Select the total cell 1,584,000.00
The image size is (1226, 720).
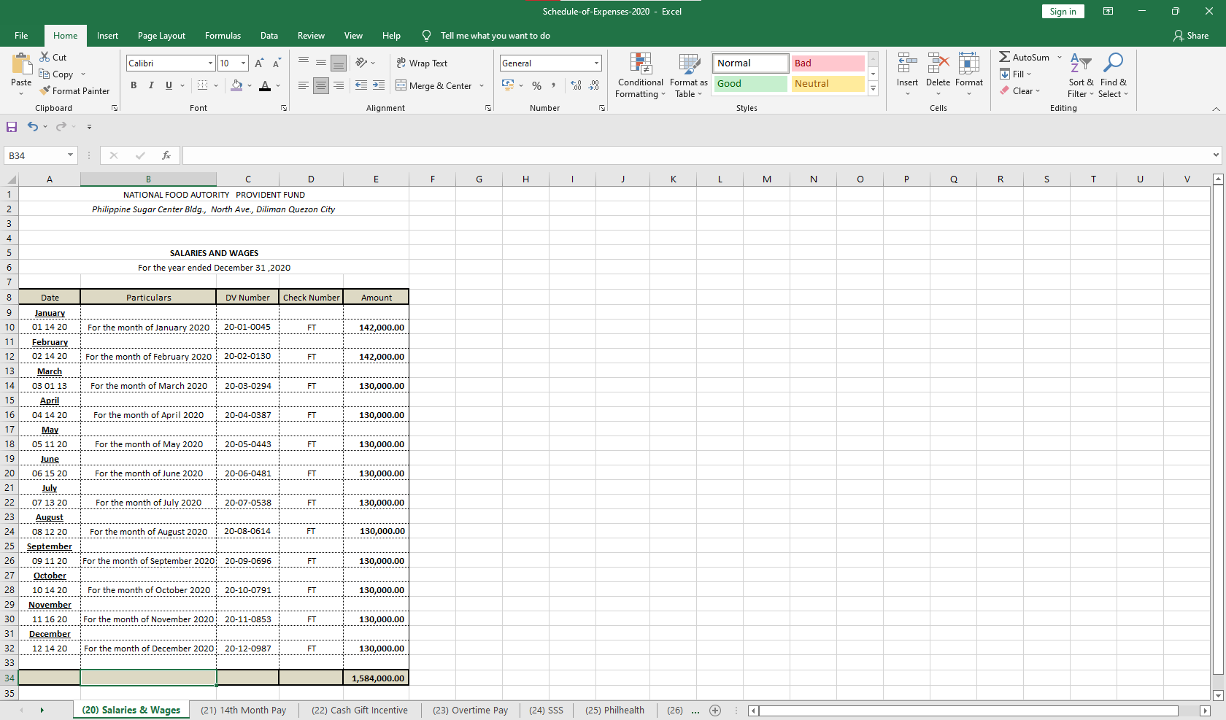[376, 678]
